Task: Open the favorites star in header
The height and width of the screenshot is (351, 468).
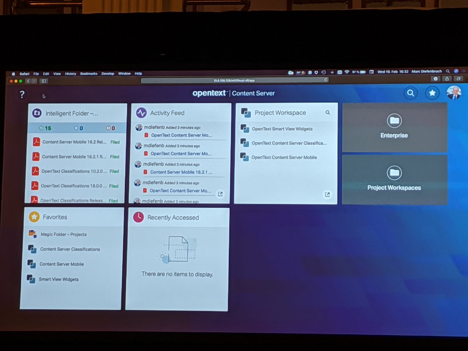Action: tap(432, 93)
